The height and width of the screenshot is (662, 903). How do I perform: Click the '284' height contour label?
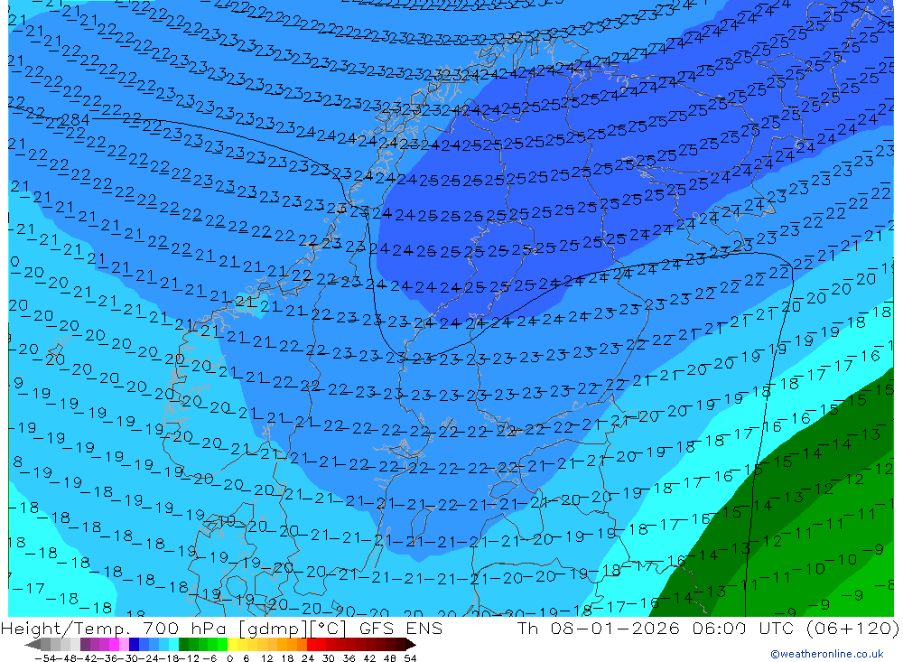[x=76, y=120]
